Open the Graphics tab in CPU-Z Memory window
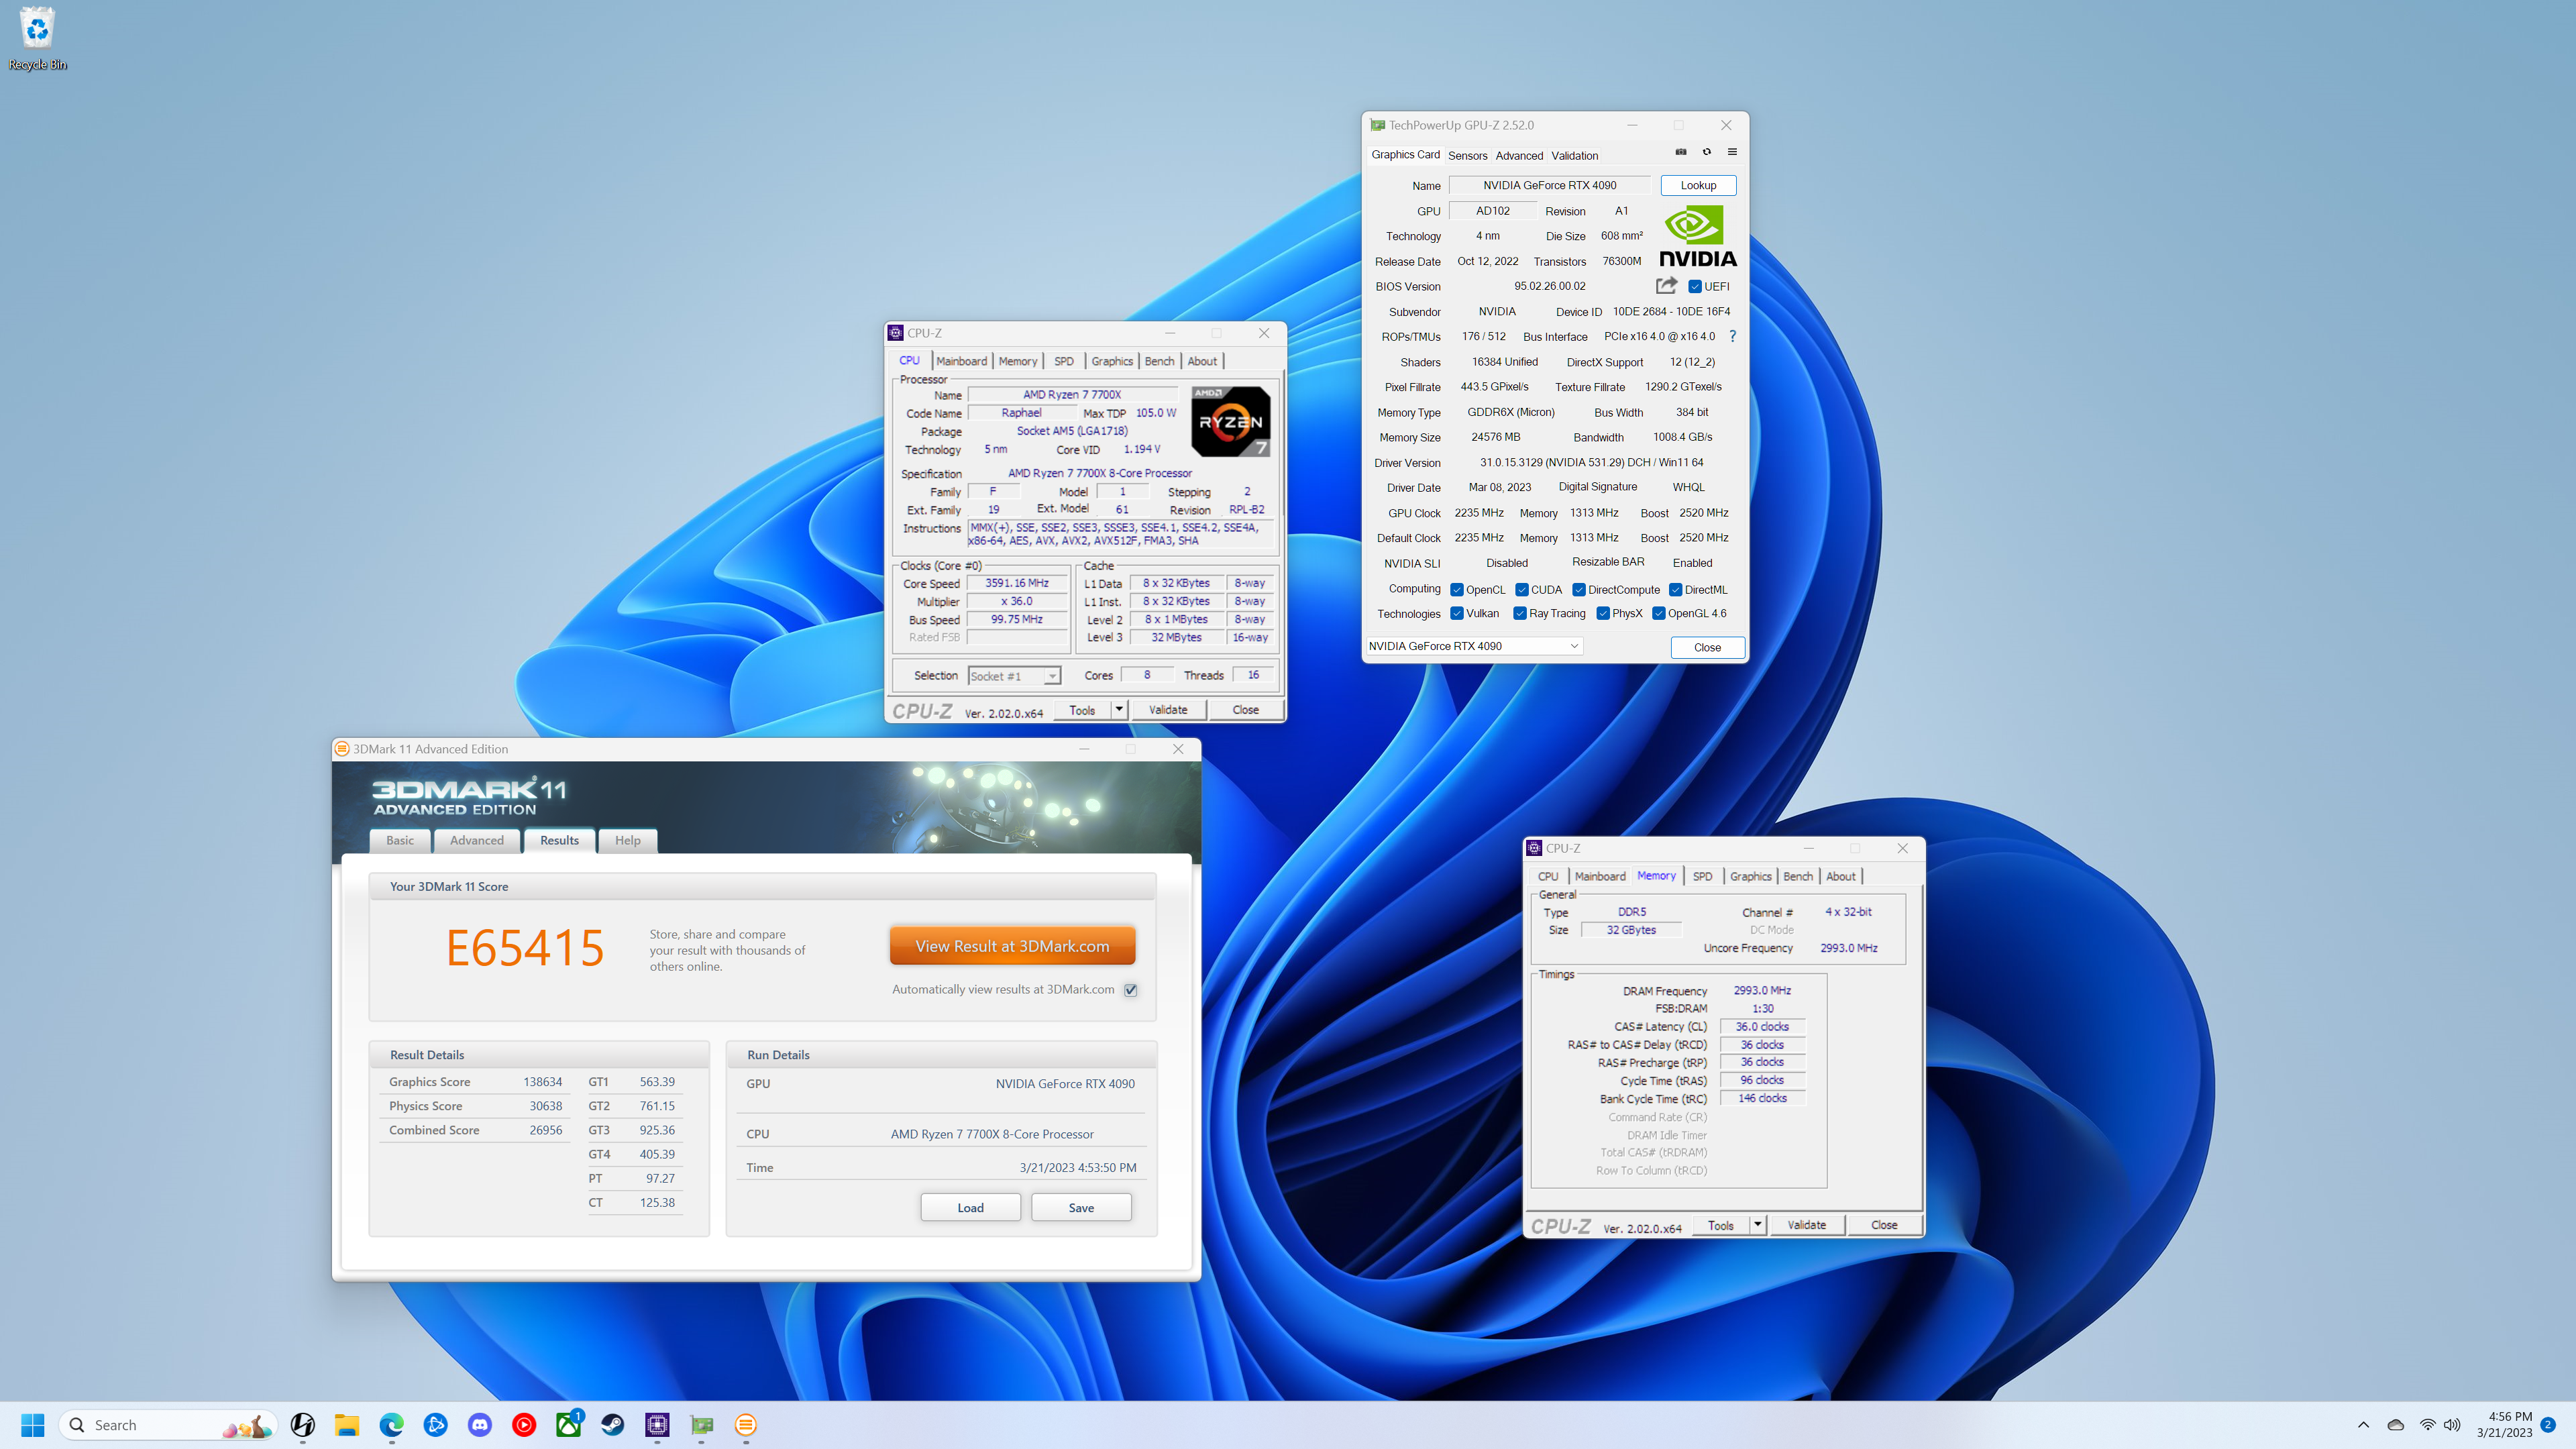Image resolution: width=2576 pixels, height=1449 pixels. tap(1750, 876)
